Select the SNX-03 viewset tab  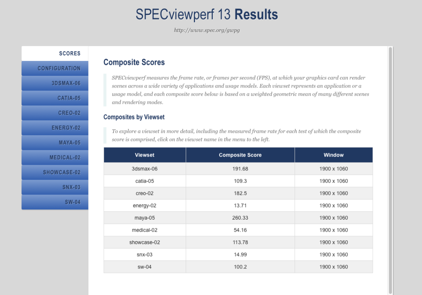pyautogui.click(x=55, y=187)
